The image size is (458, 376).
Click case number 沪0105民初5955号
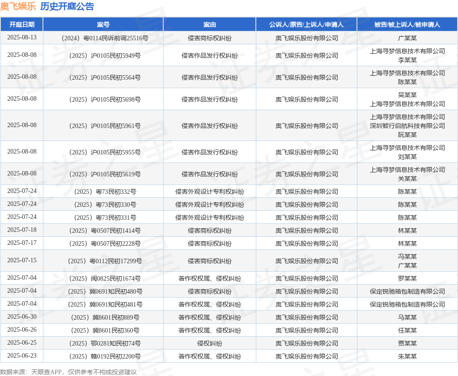pyautogui.click(x=116, y=152)
